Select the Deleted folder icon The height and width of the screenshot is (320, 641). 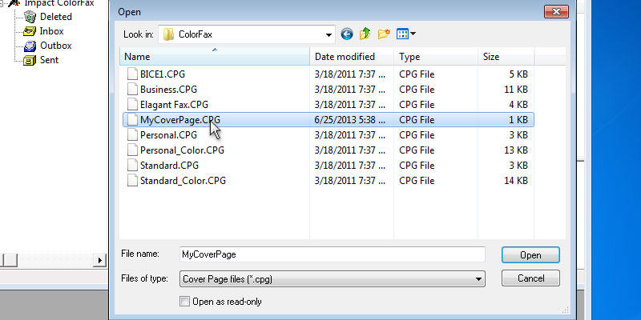click(x=30, y=16)
